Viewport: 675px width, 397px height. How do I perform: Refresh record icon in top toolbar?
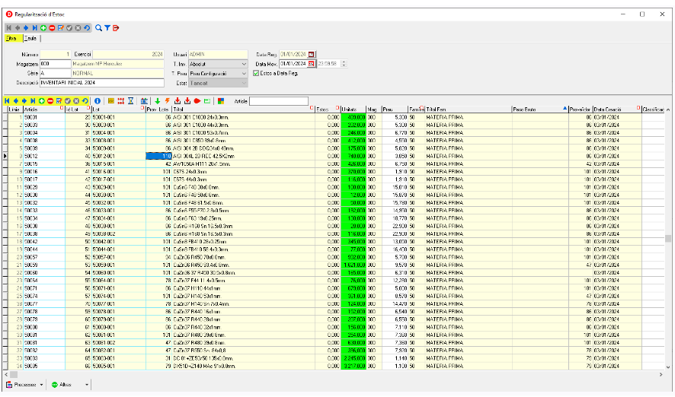tap(87, 28)
